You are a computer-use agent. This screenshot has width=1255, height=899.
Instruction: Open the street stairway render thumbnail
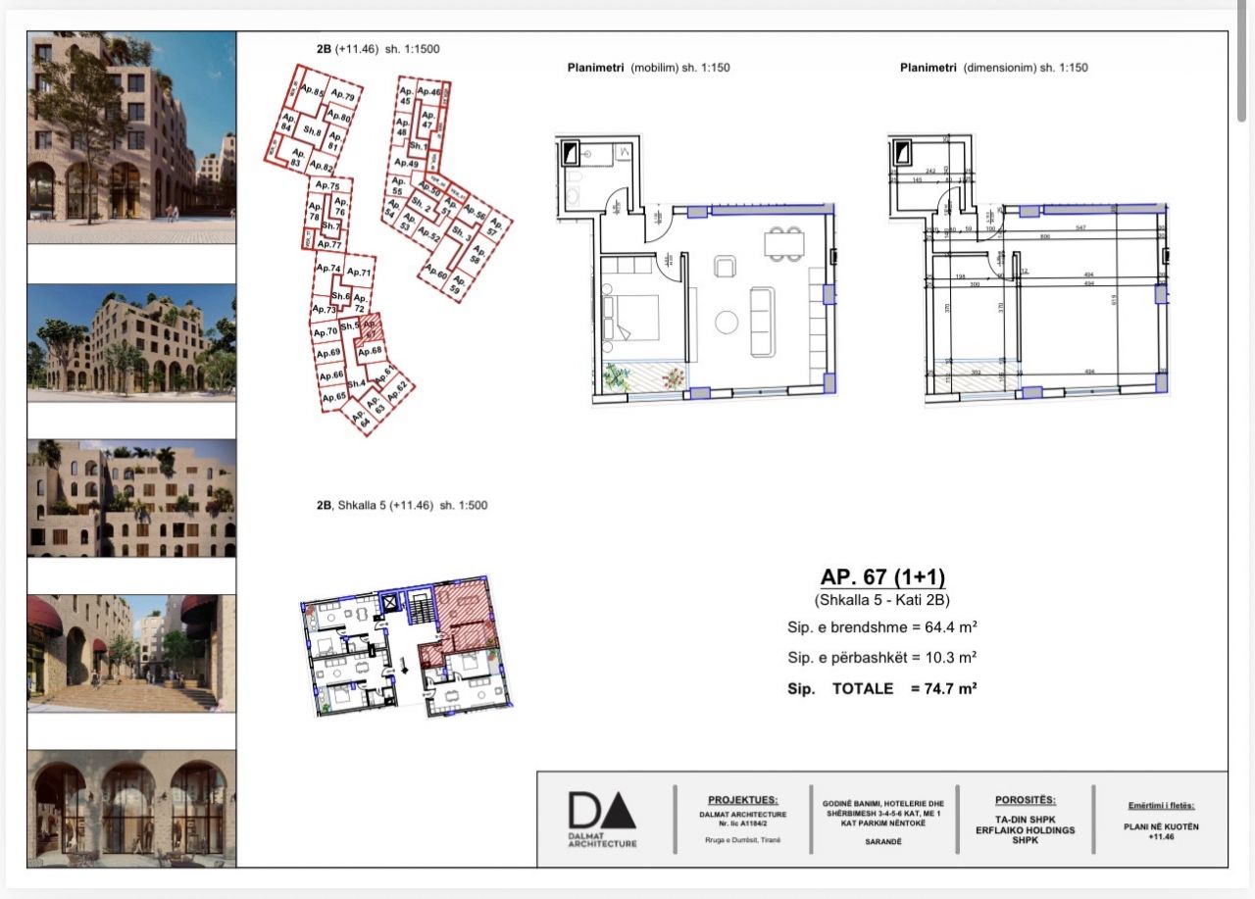[131, 653]
